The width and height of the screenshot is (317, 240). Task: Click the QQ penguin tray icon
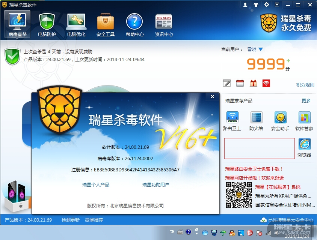pos(232,233)
